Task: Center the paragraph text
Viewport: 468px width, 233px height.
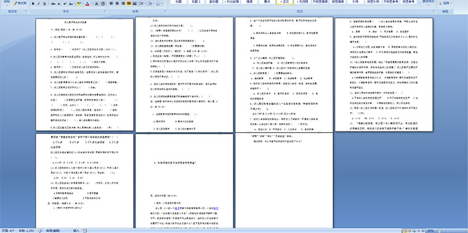Action: coord(117,3)
